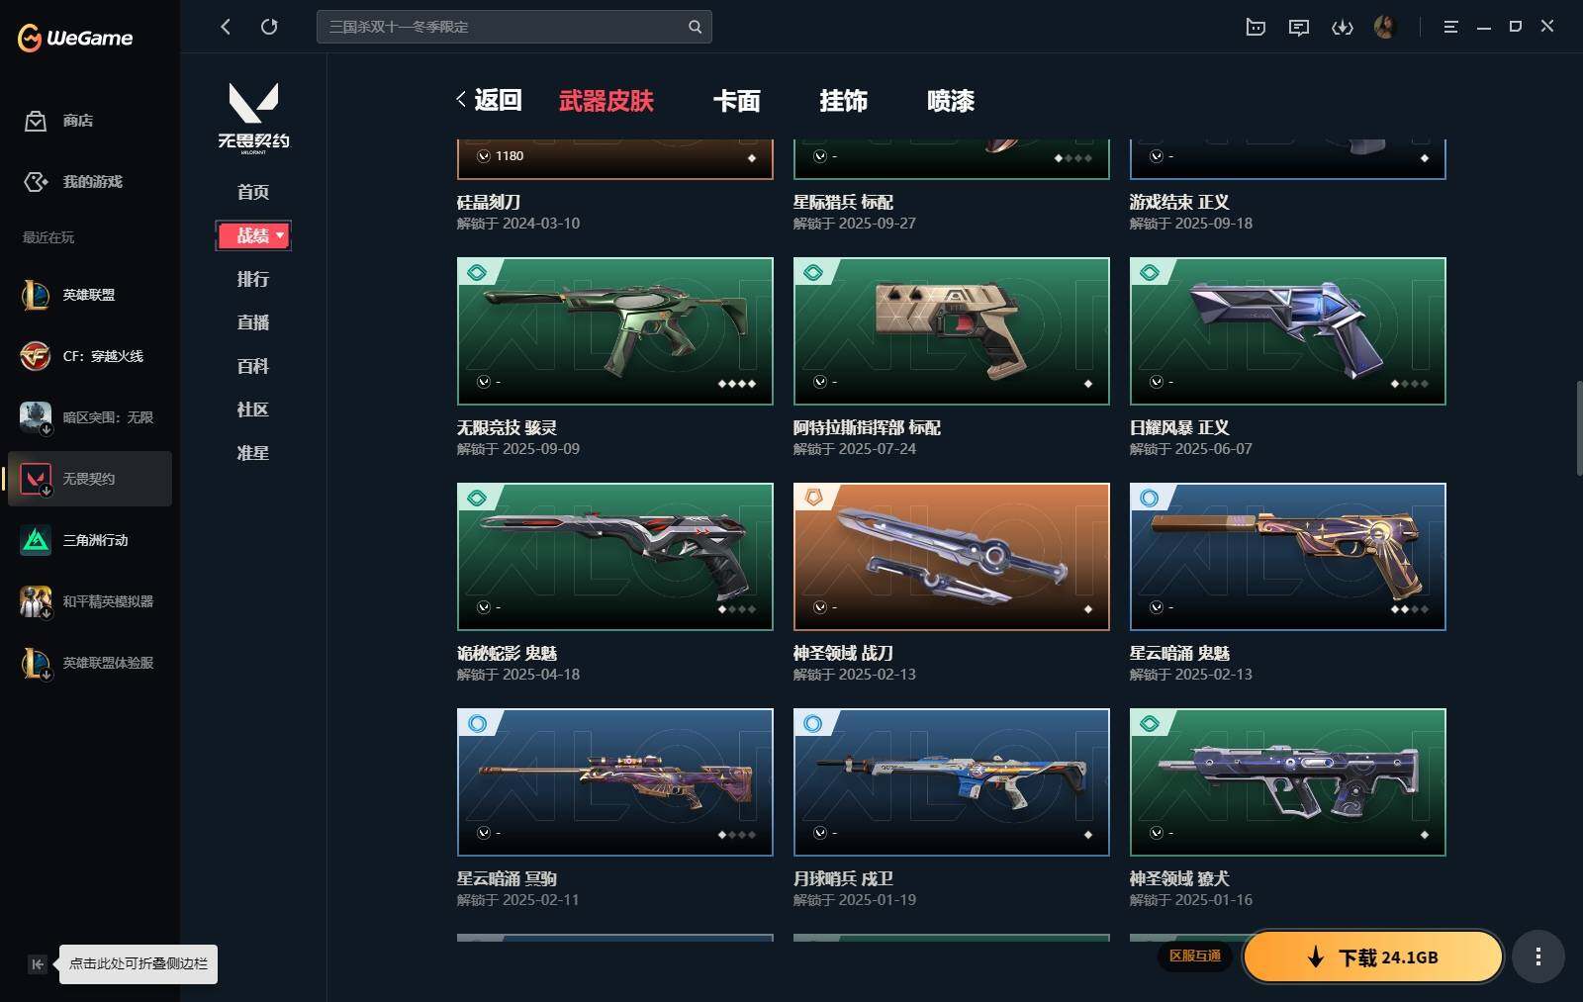Expand the 战绩 dropdown menu
This screenshot has height=1002, width=1583.
pyautogui.click(x=253, y=235)
